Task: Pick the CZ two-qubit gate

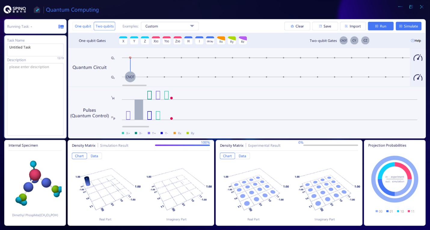Action: [x=365, y=40]
